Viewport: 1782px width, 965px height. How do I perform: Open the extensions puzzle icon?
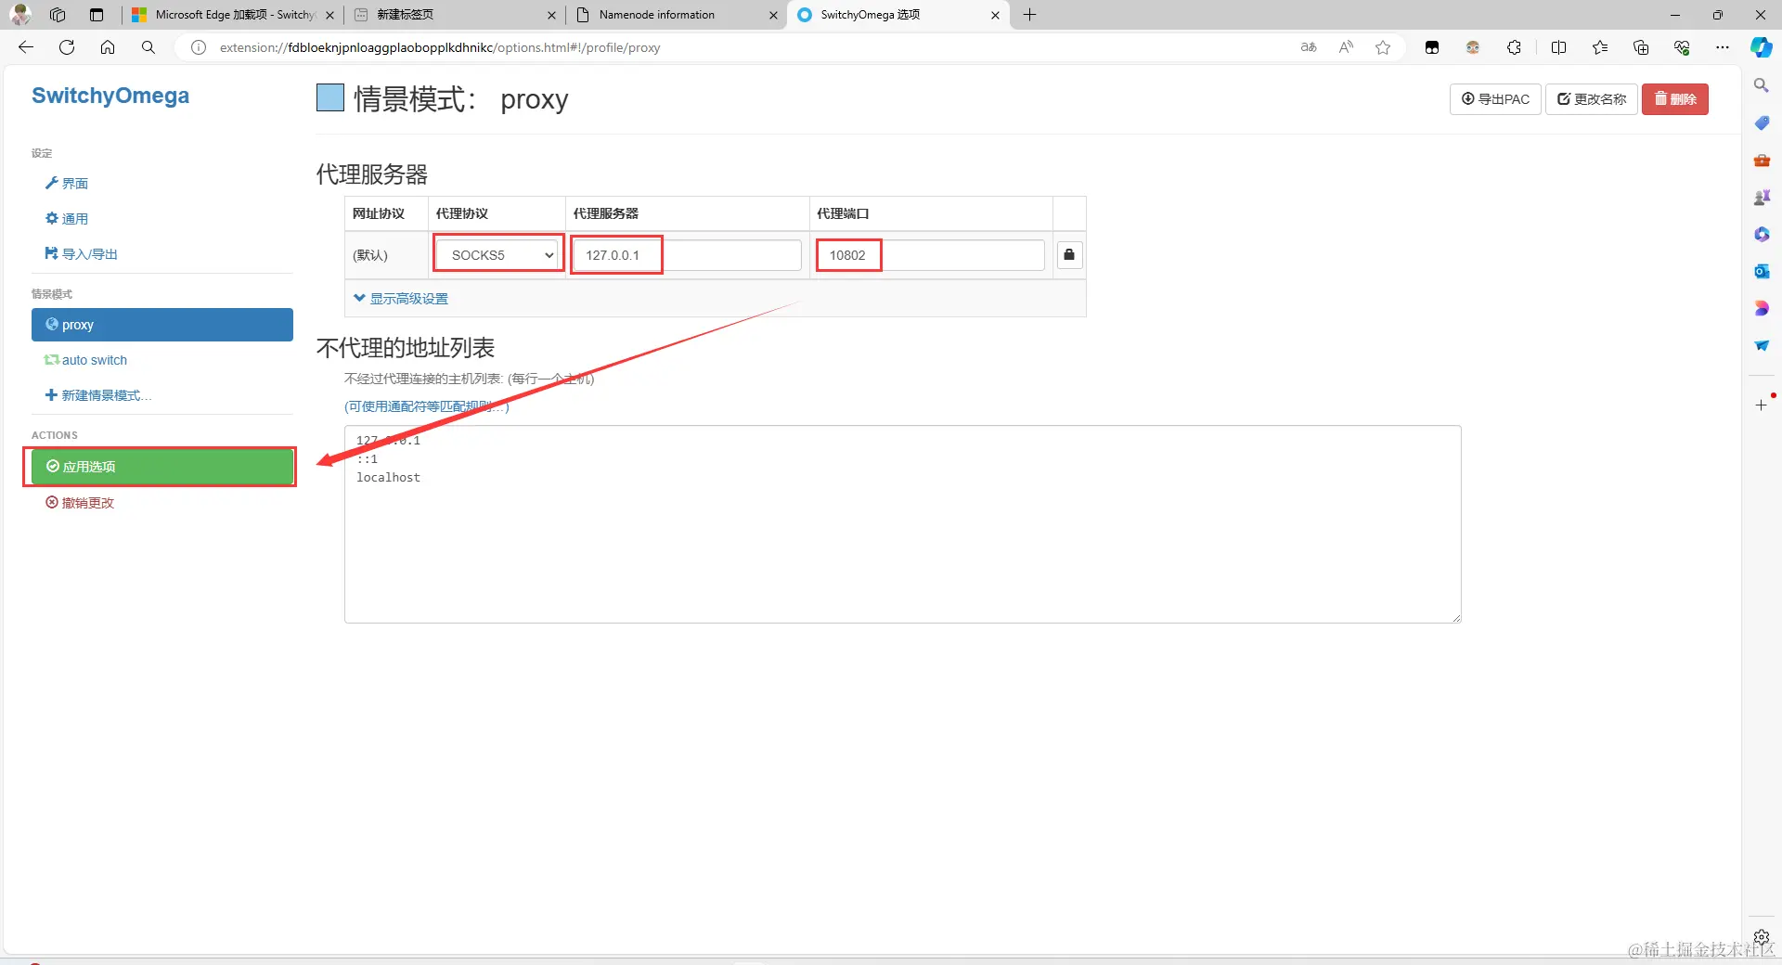(1514, 47)
